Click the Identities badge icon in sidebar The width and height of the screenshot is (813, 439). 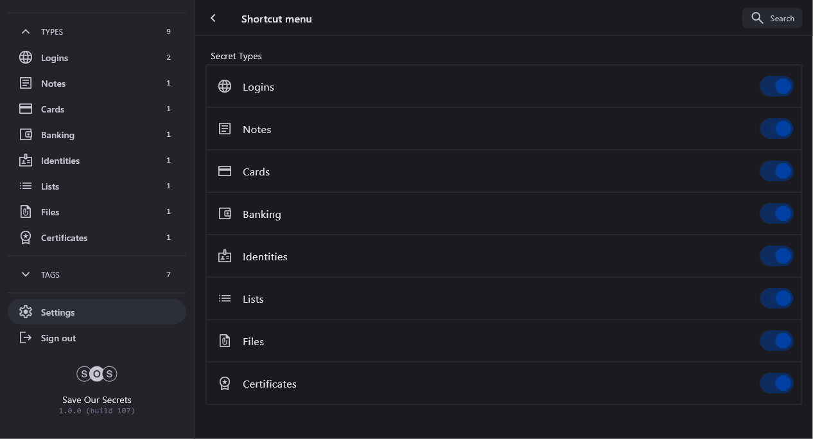click(x=26, y=161)
